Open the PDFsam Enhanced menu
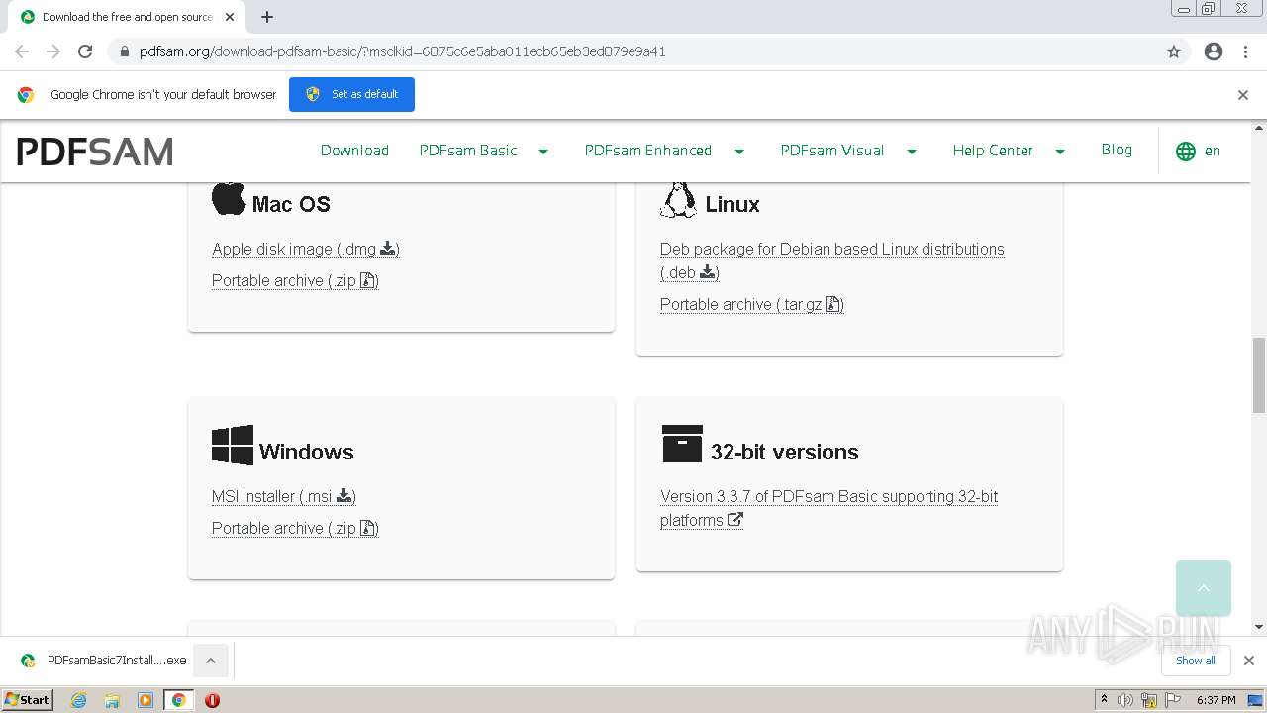The width and height of the screenshot is (1267, 713). 648,151
